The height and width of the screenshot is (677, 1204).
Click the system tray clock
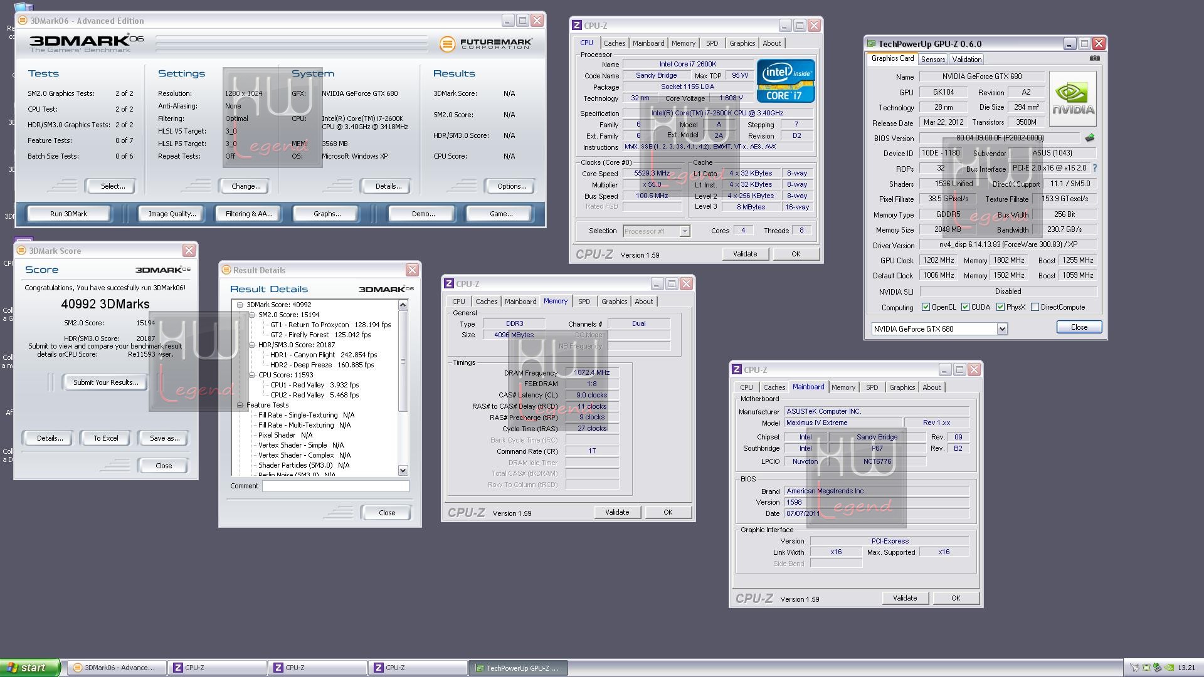pyautogui.click(x=1186, y=668)
